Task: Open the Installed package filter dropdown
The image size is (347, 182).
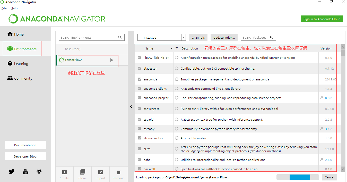Action: [x=162, y=37]
